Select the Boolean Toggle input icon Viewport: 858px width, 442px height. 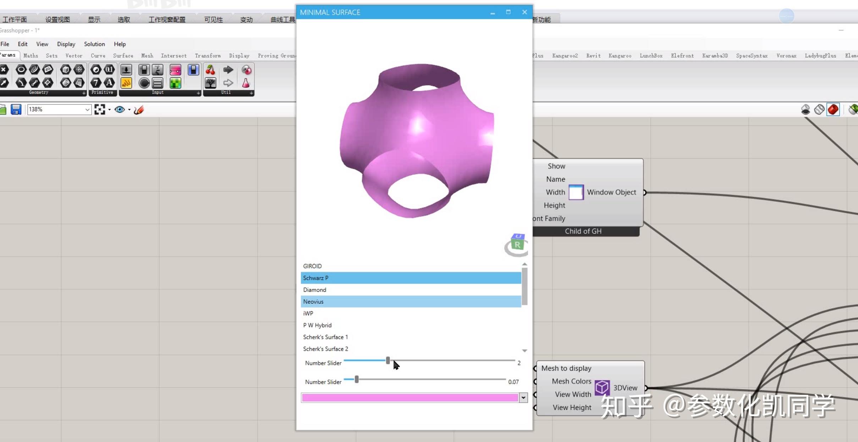tap(144, 70)
